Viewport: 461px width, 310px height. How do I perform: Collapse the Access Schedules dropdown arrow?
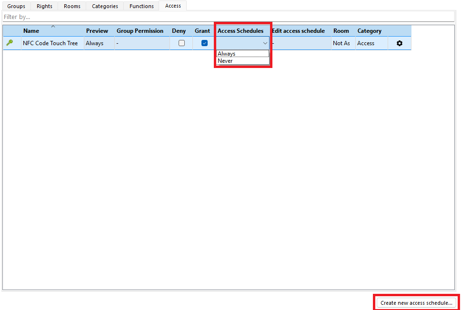click(x=265, y=43)
